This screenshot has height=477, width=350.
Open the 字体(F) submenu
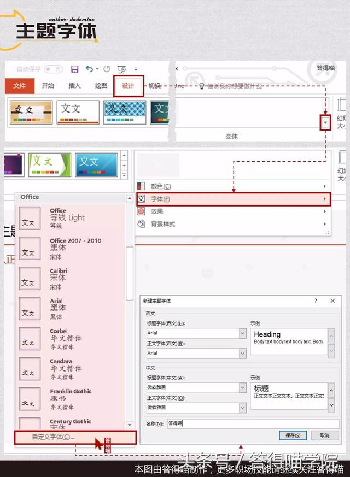[x=234, y=199]
